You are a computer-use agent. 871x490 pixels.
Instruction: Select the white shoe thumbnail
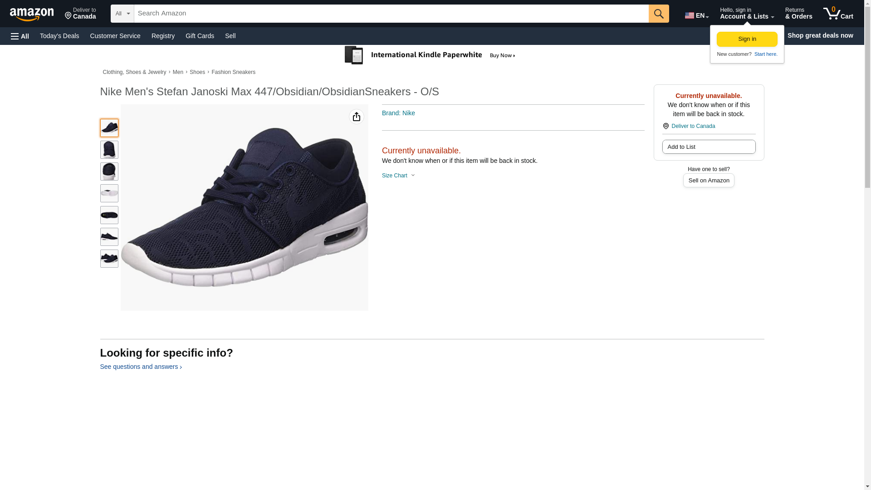click(x=109, y=193)
